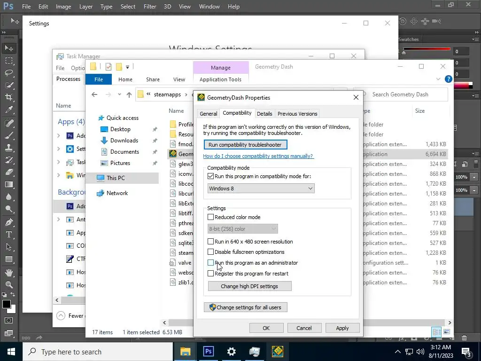
Task: Check Run in 640 x 480 screen resolution
Action: coord(210,242)
